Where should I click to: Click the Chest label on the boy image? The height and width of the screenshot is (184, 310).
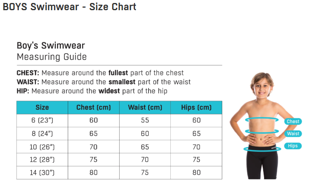(293, 122)
